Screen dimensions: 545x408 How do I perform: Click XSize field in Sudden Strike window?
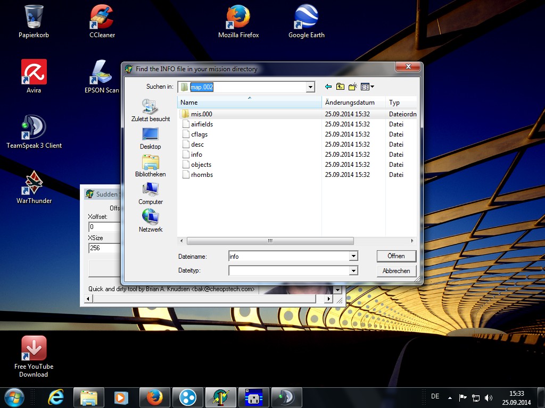[x=104, y=248]
